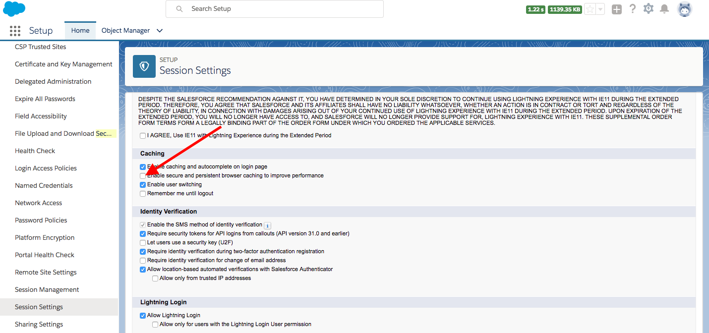Open the App Launcher dots grid
Screen dimensions: 709x333
[x=15, y=31]
